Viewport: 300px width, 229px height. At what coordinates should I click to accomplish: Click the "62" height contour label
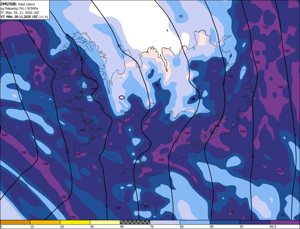click(x=151, y=143)
